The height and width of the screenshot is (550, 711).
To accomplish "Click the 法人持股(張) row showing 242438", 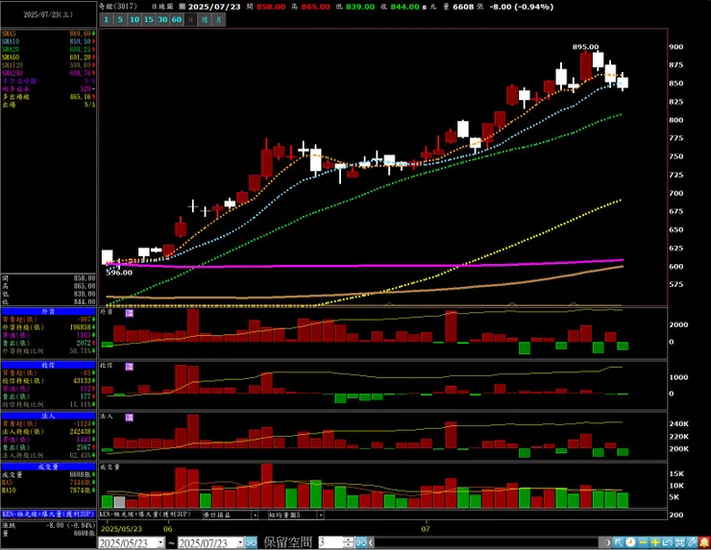I will coord(48,431).
